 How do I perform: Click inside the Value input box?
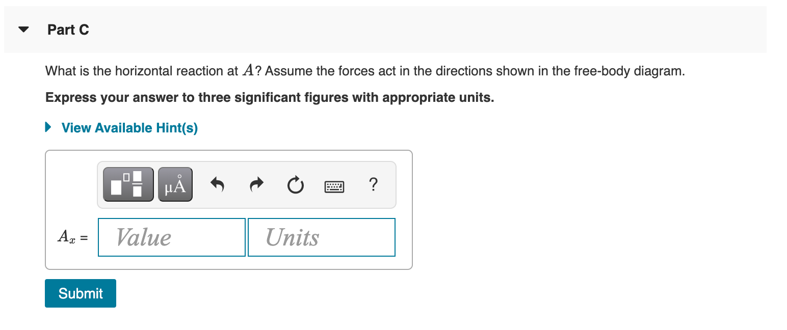[171, 237]
